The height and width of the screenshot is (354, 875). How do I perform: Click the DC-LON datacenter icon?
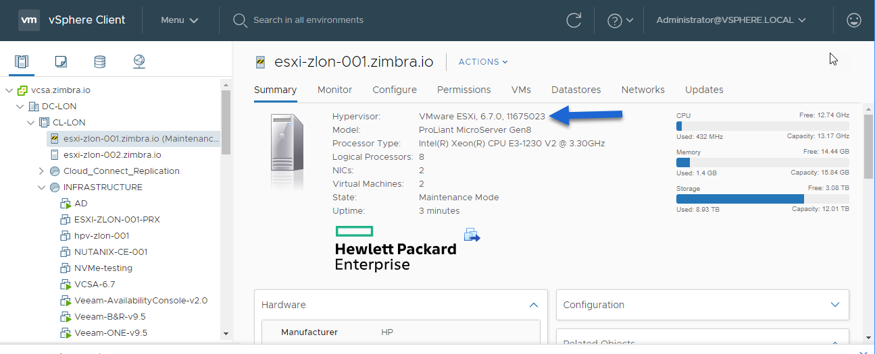(x=34, y=107)
